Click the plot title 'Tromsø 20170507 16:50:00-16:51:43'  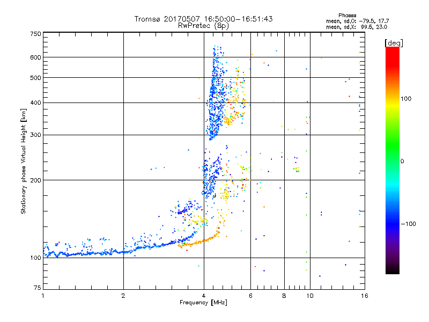click(203, 19)
